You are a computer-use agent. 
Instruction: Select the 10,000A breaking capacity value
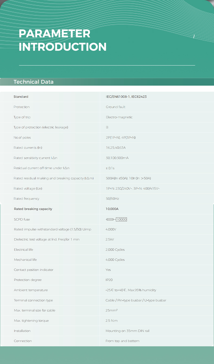(x=112, y=209)
